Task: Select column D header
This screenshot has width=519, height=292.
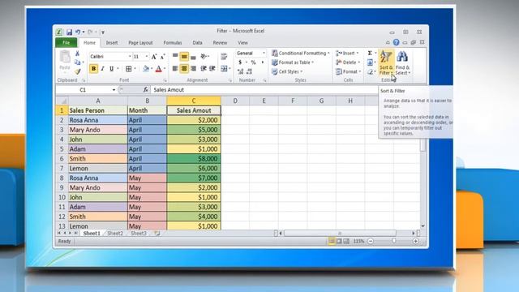Action: click(x=235, y=101)
